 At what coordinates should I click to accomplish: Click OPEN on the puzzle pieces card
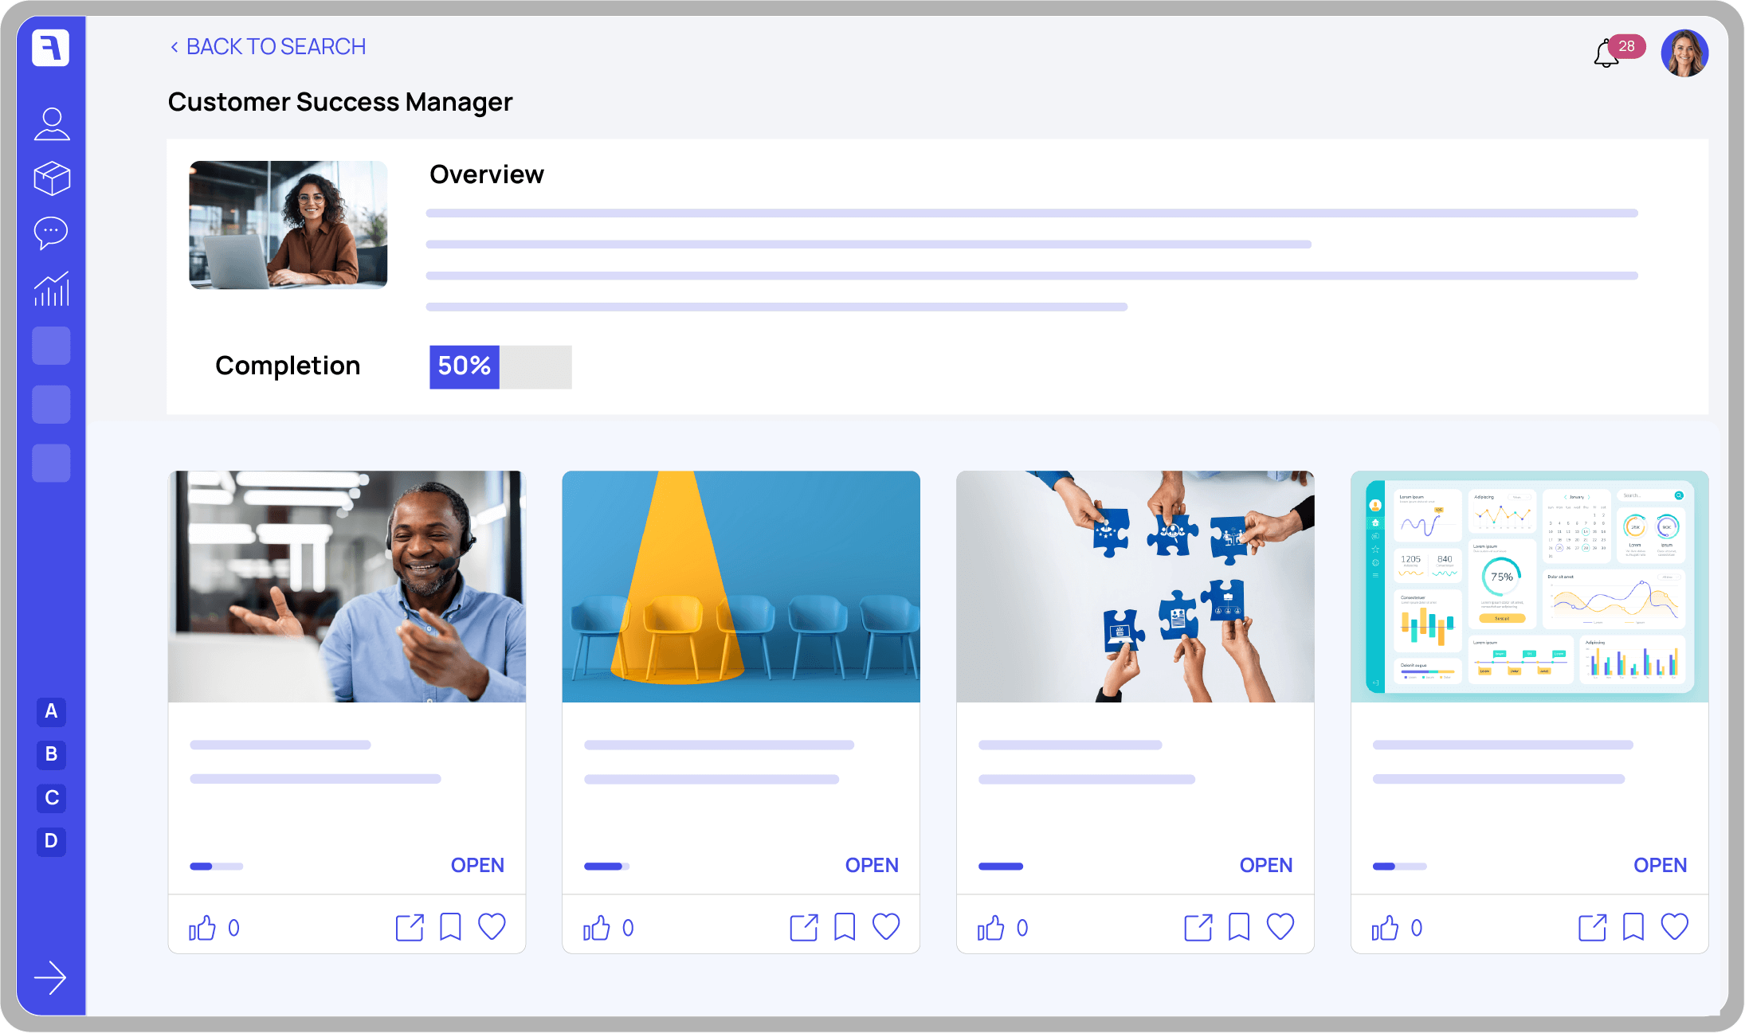[x=1265, y=865]
